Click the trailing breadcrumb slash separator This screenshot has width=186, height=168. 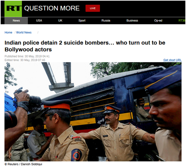click(x=38, y=33)
